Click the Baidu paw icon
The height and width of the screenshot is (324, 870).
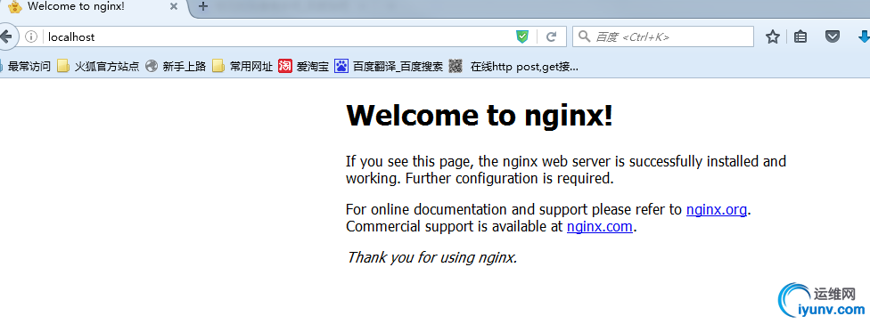pyautogui.click(x=341, y=67)
